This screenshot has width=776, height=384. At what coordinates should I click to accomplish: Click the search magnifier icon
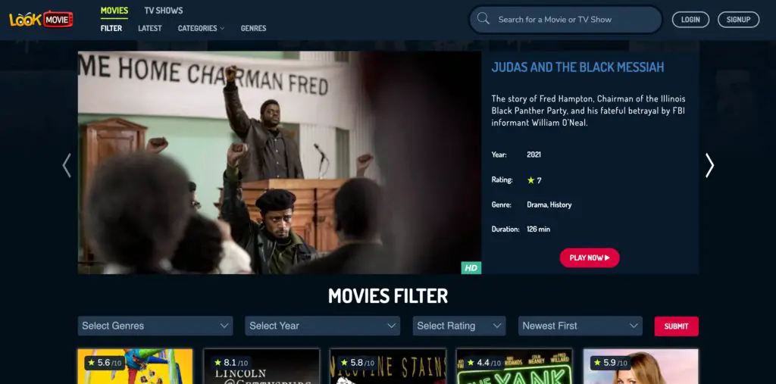point(483,19)
